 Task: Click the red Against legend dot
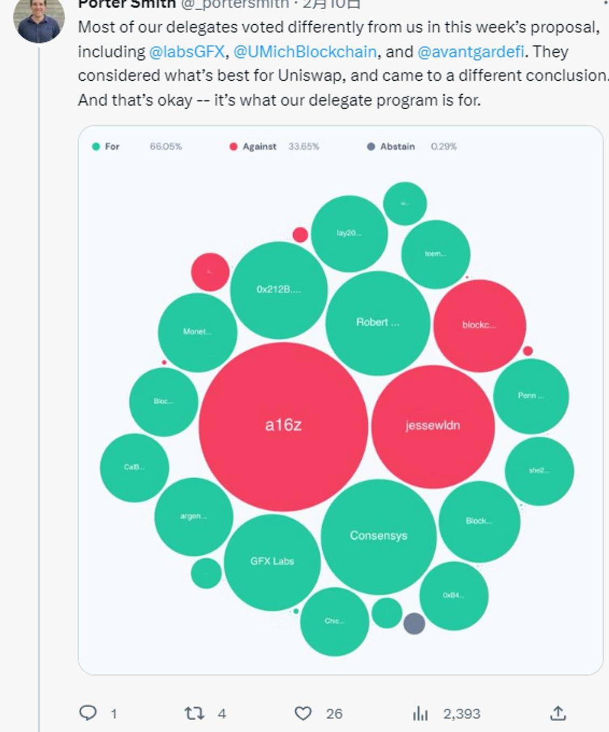[233, 147]
